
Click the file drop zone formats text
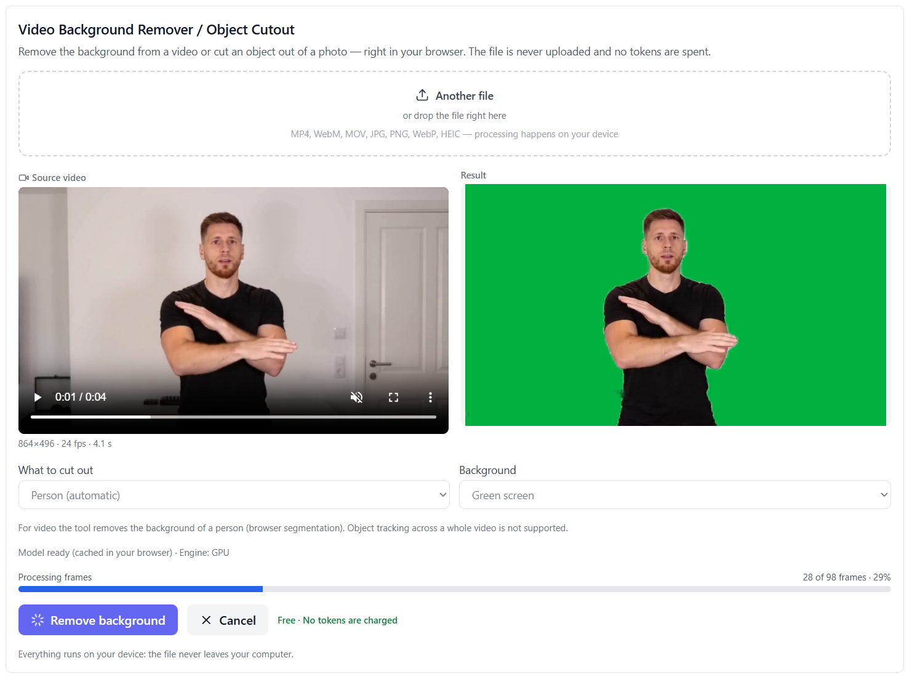[x=454, y=134]
